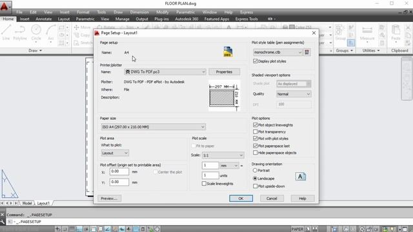The image size is (413, 232).
Task: Enable Hide paperspace objects checkbox
Action: (255, 153)
